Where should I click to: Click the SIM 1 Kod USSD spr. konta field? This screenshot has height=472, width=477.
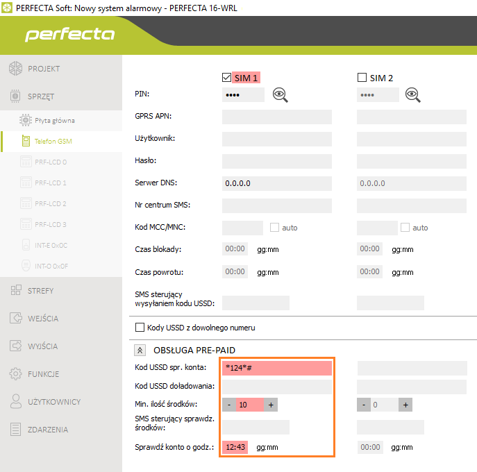click(277, 368)
